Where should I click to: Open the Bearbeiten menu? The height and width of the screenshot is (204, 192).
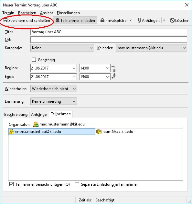coord(27,13)
